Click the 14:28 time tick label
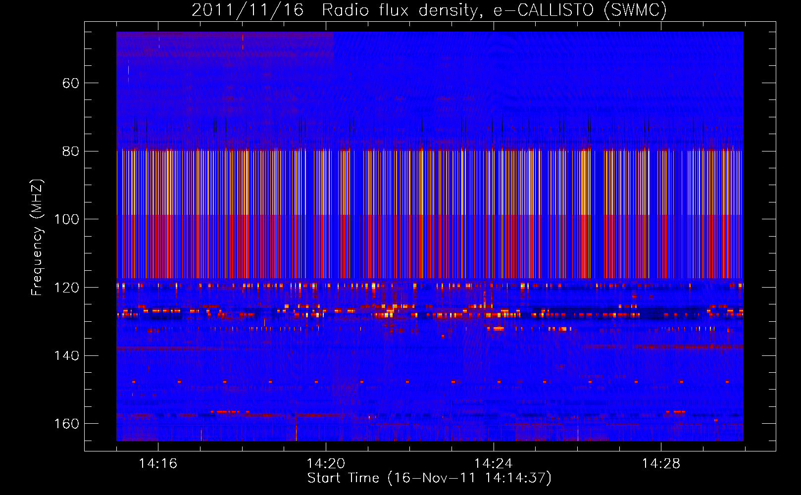This screenshot has height=495, width=801. 661,464
